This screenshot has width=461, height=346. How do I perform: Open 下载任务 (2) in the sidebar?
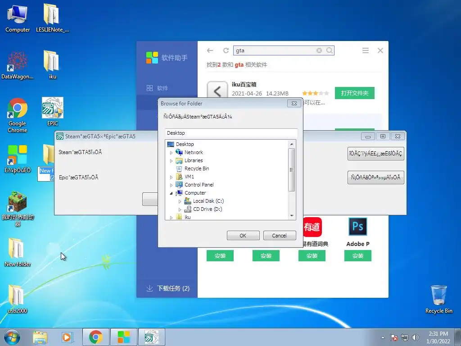[168, 288]
